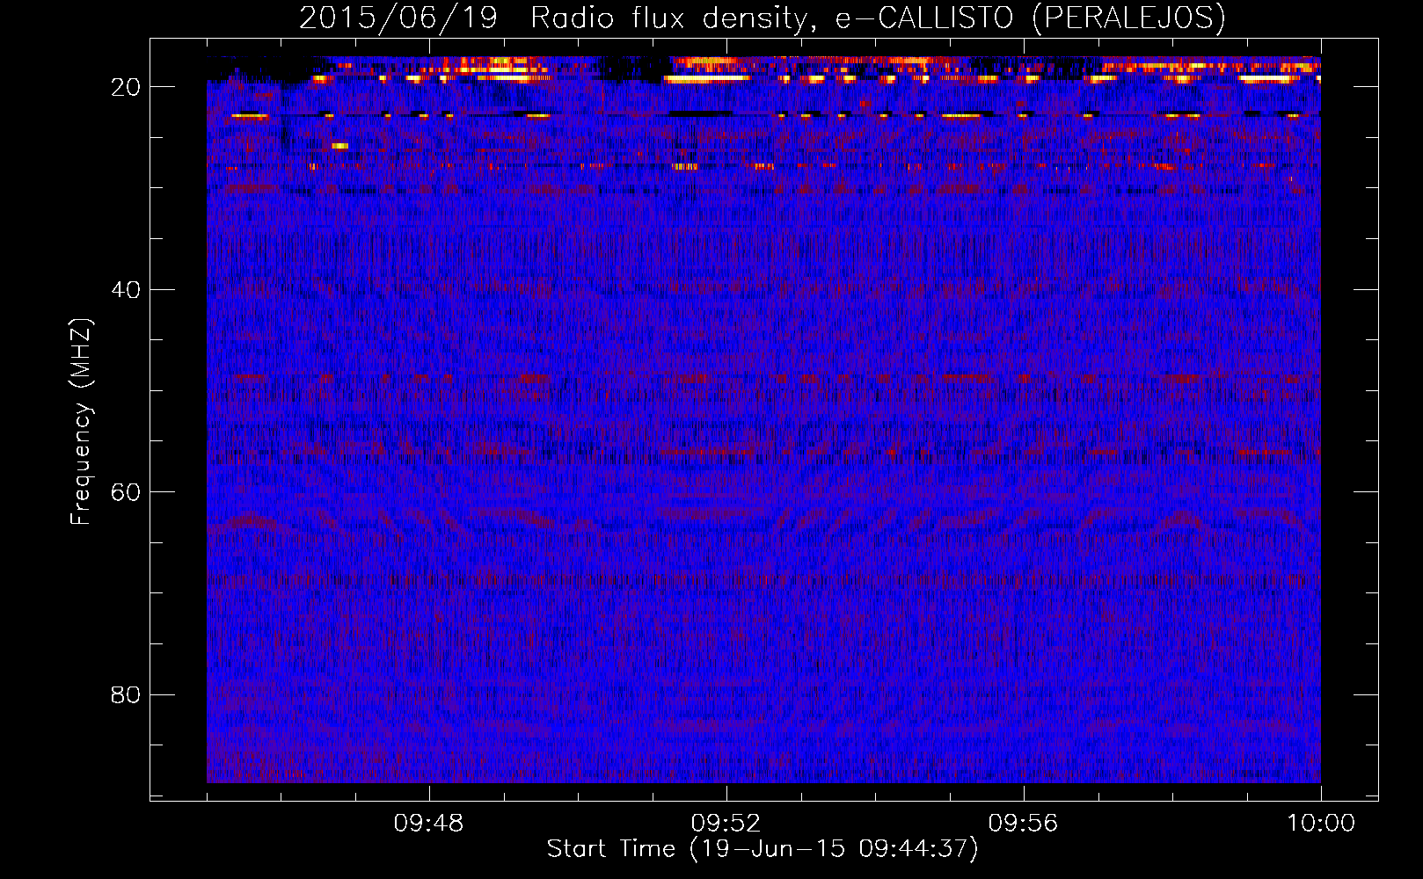Click the 'Frequency (MHZ)' y-axis label

(81, 422)
